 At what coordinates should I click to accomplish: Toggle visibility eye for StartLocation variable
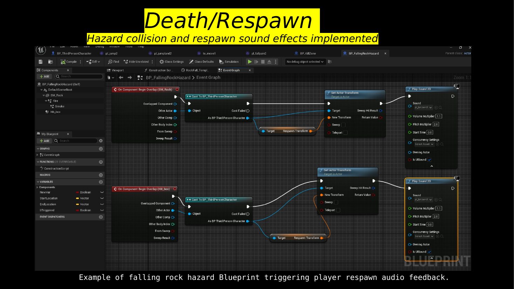(x=102, y=198)
